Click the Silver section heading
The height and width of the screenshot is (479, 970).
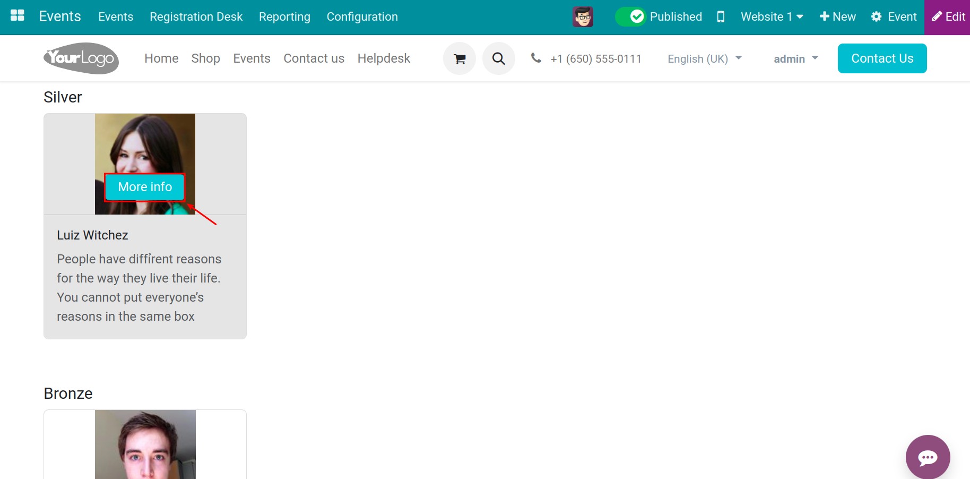click(x=63, y=97)
